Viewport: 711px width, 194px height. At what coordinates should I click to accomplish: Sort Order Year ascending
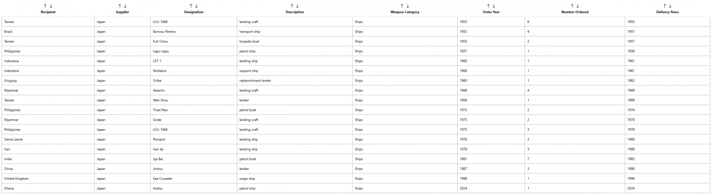point(488,6)
